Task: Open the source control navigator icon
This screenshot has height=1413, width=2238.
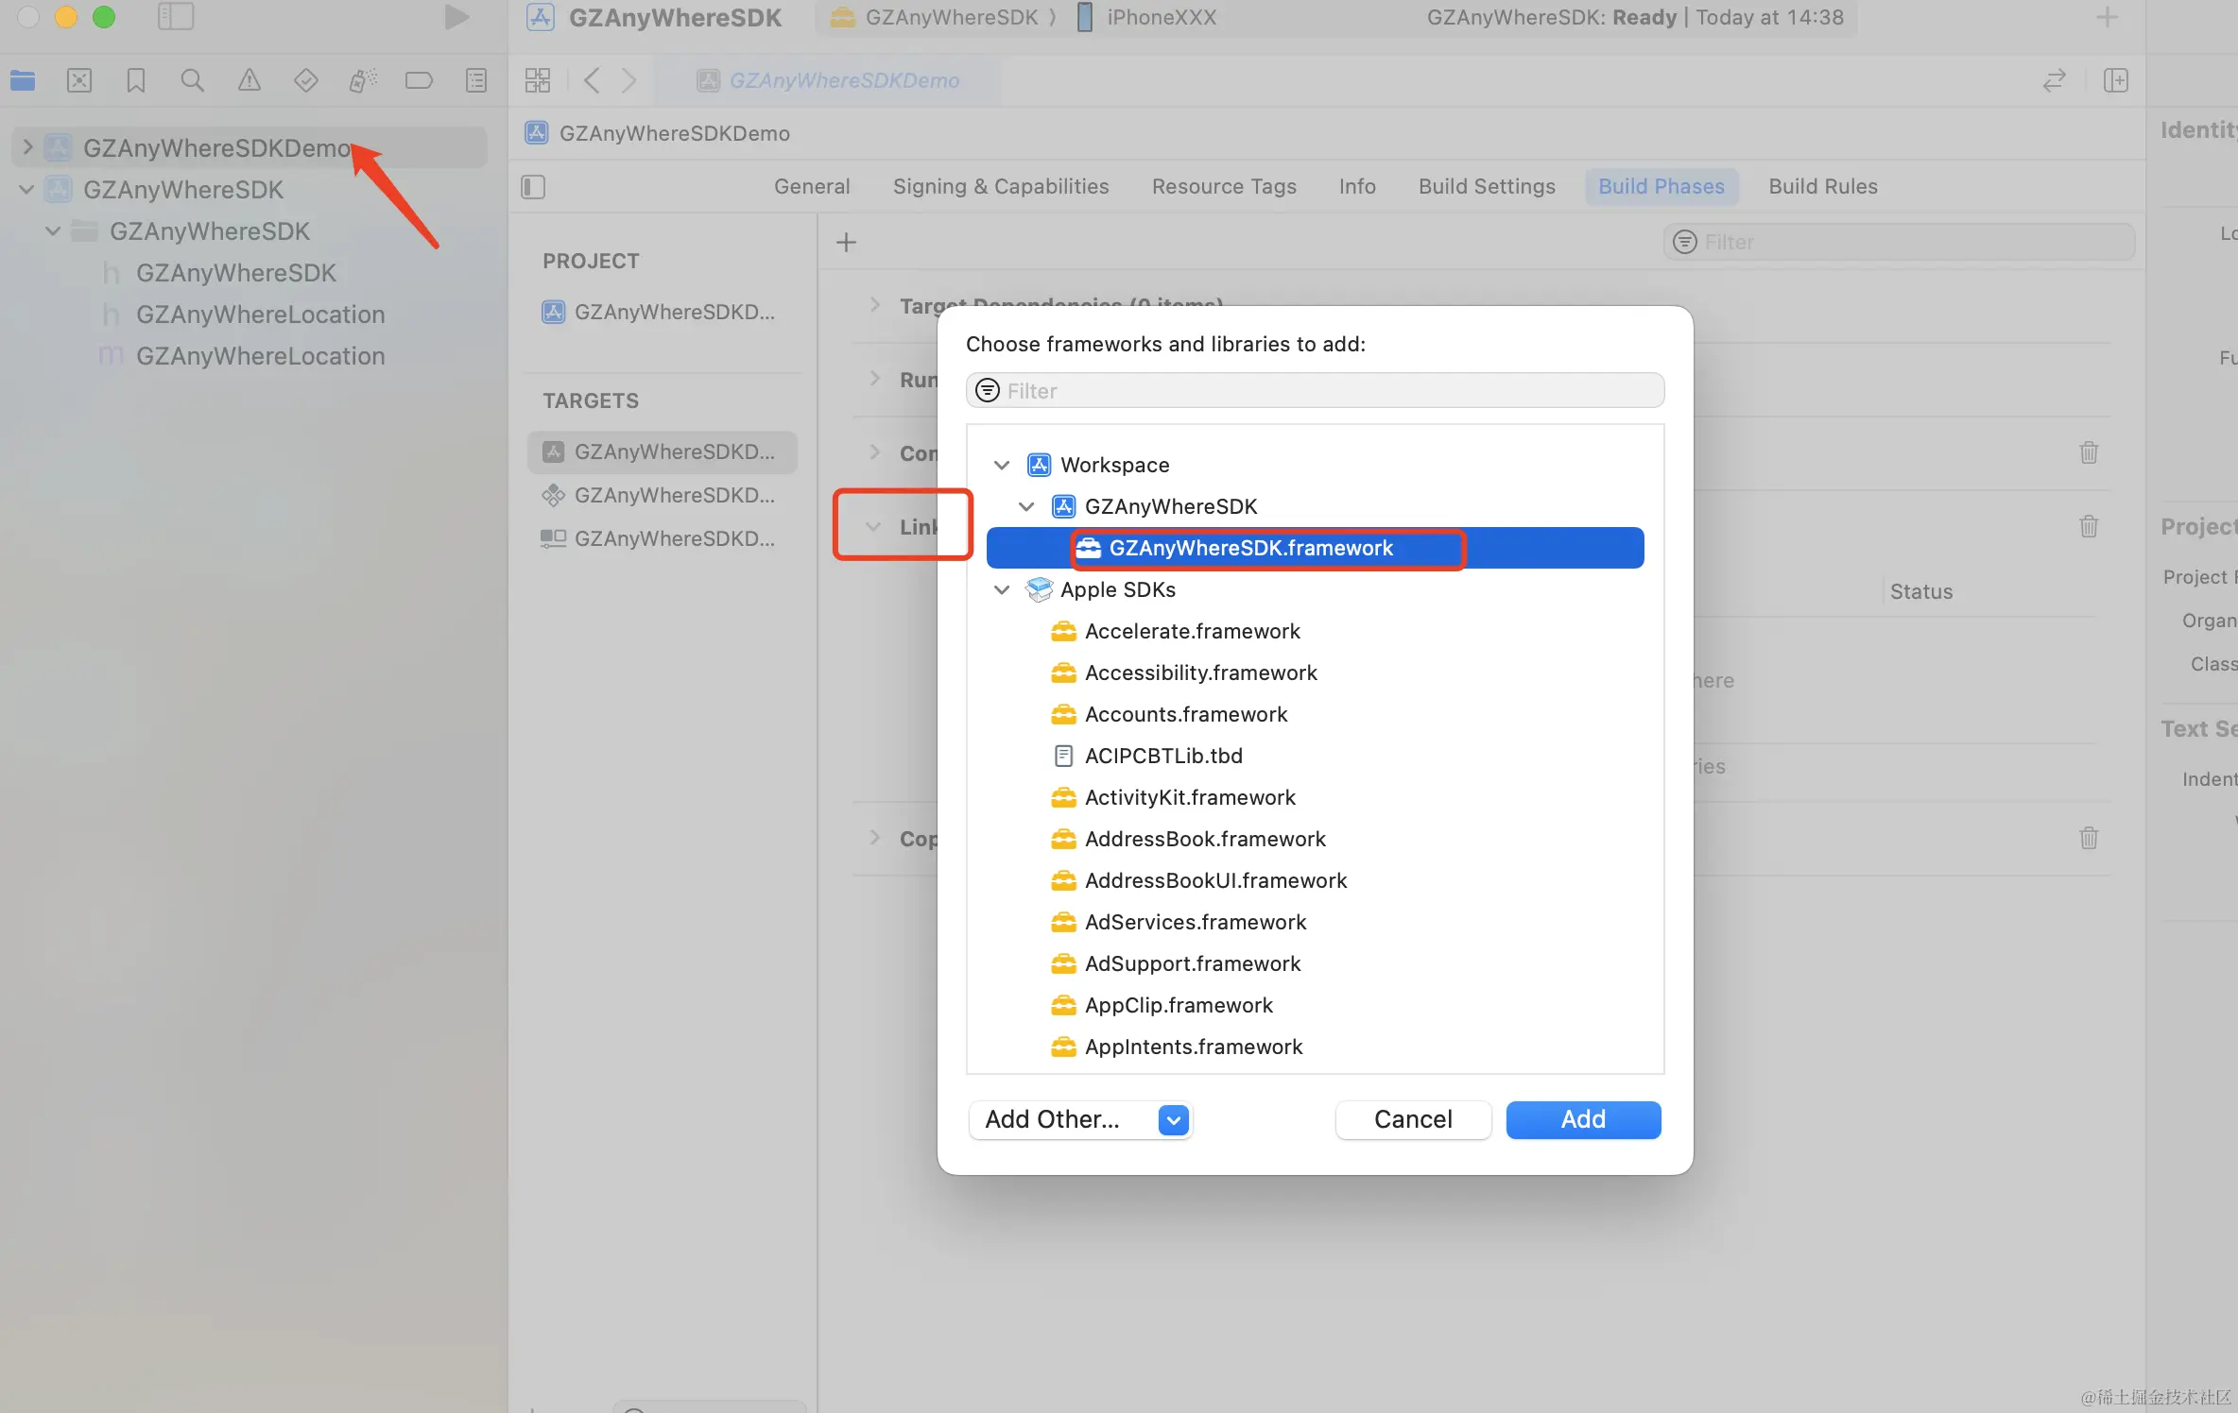Action: (x=79, y=81)
